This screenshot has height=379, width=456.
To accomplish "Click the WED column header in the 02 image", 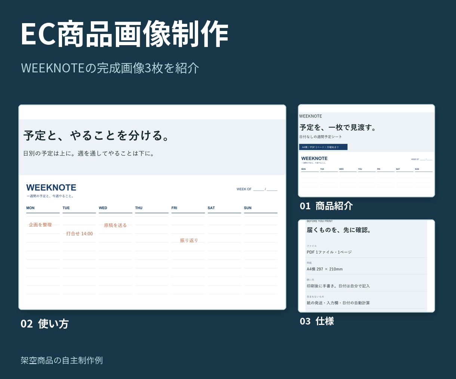I will click(103, 208).
